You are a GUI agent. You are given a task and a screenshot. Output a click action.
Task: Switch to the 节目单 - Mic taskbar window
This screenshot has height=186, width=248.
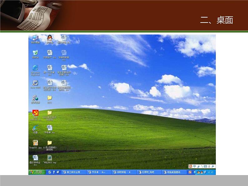[99, 172]
